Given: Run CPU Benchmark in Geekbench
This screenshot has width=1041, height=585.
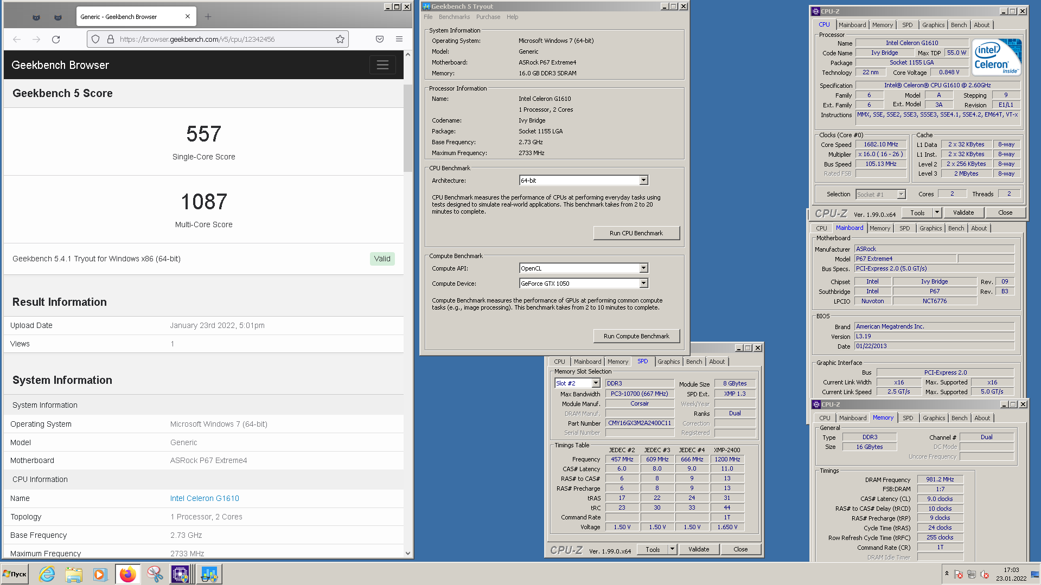Looking at the screenshot, I should 636,233.
